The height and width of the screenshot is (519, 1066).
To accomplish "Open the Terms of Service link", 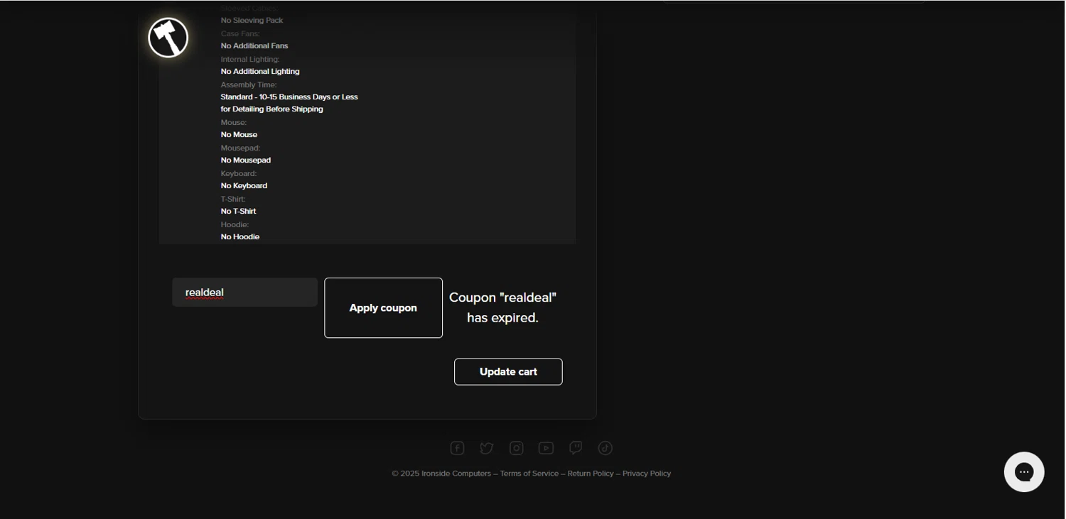I will [529, 474].
